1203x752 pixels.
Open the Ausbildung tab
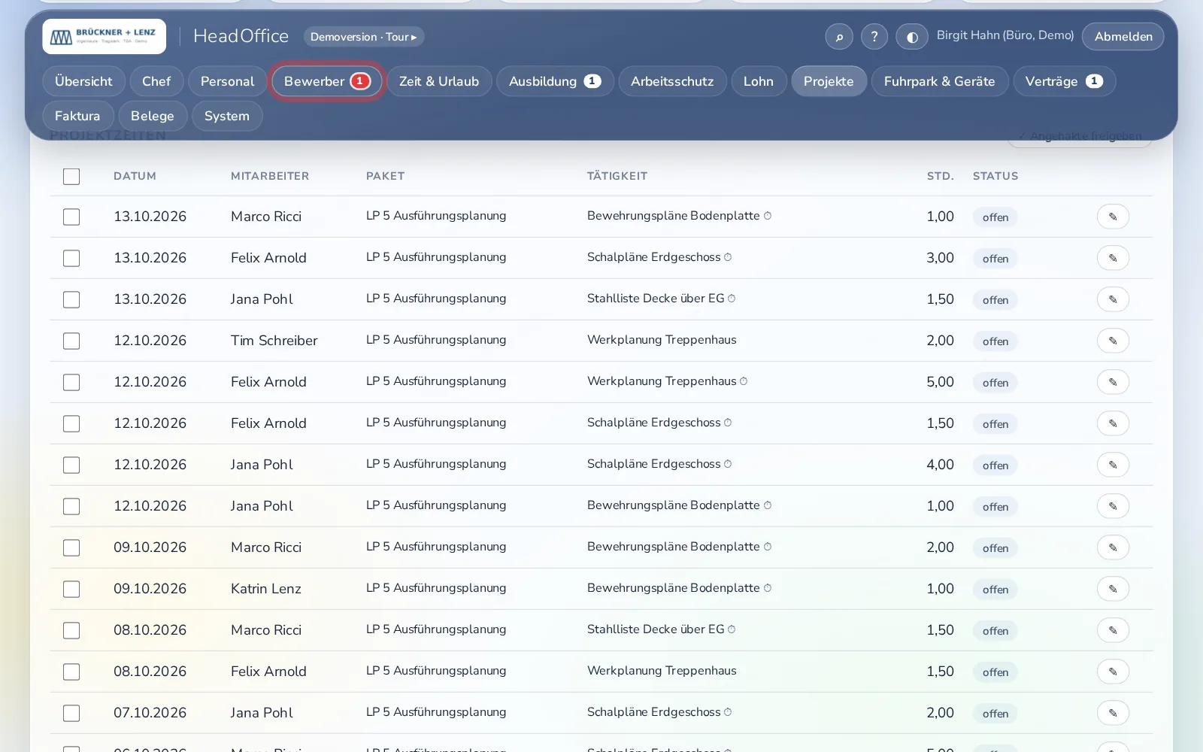pyautogui.click(x=555, y=81)
